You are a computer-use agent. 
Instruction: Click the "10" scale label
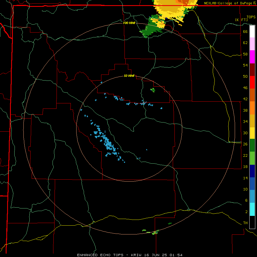tap(245, 189)
